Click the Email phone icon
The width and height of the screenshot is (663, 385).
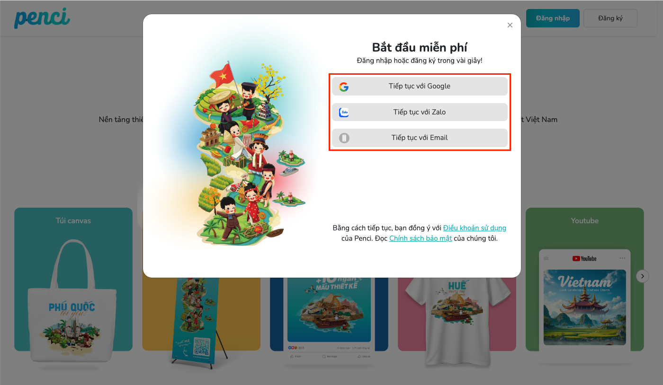coord(344,138)
